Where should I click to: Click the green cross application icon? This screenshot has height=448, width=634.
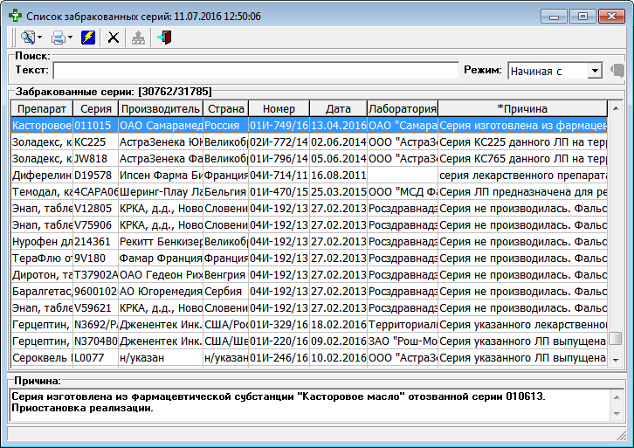pos(13,16)
